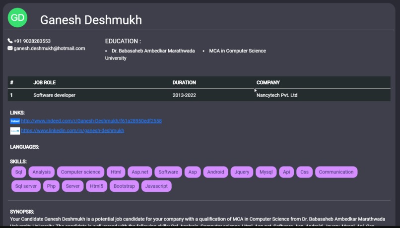Click the Asp skill chip

(193, 172)
